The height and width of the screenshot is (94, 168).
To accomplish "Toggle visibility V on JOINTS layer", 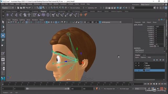I will coord(136,70).
